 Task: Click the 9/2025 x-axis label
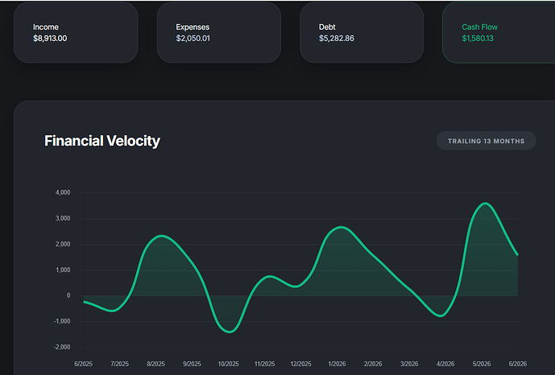[192, 364]
